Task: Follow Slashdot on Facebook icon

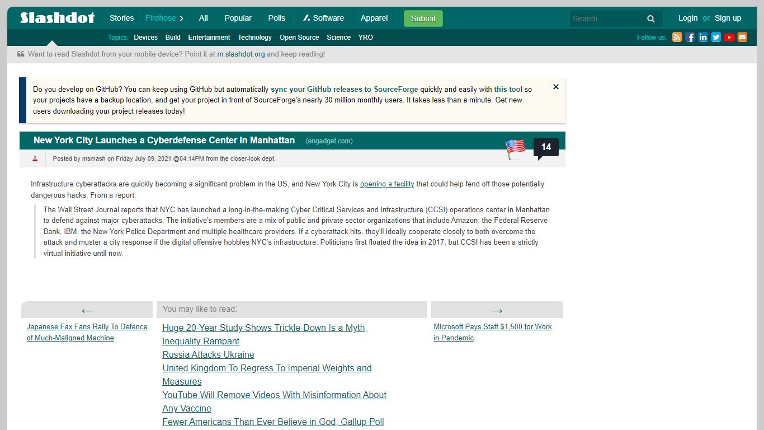Action: 690,38
